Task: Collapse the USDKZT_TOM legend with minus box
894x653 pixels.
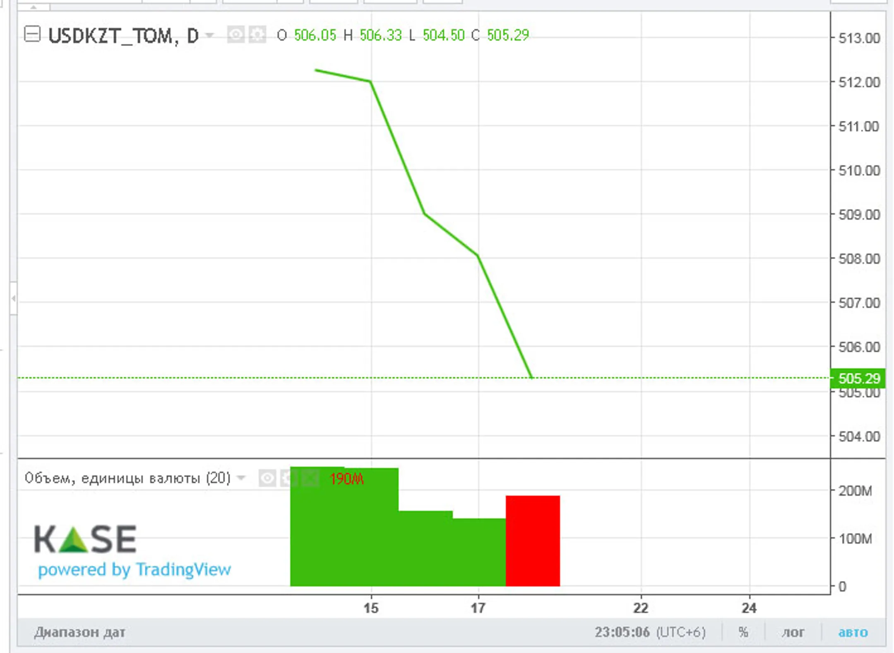Action: tap(32, 34)
